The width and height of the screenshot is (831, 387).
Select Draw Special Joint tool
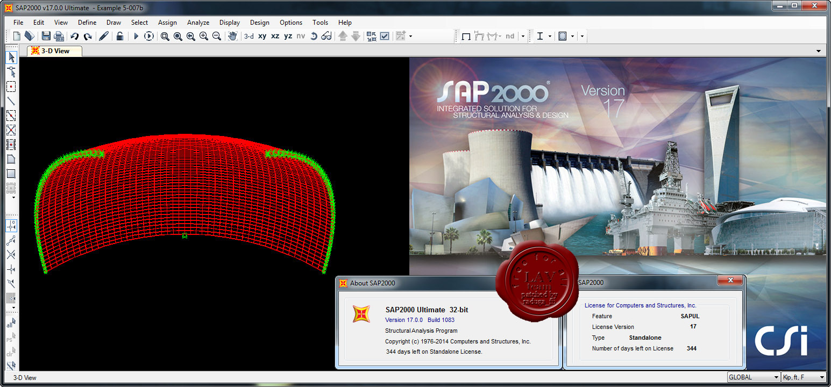pos(11,87)
